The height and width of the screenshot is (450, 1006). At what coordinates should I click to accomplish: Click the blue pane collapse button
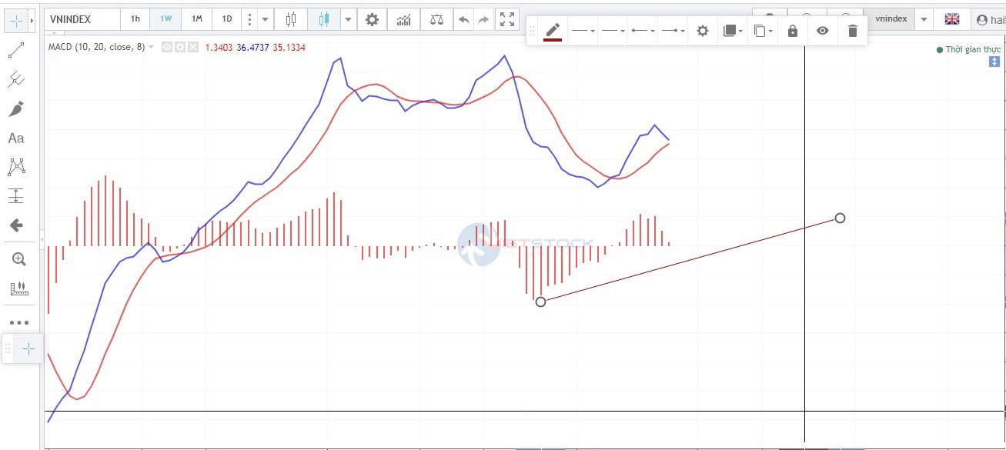point(994,62)
